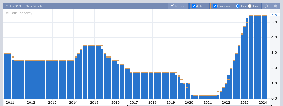Click the zoom in magnifier icon
This screenshot has width=283, height=106.
(x=266, y=6)
